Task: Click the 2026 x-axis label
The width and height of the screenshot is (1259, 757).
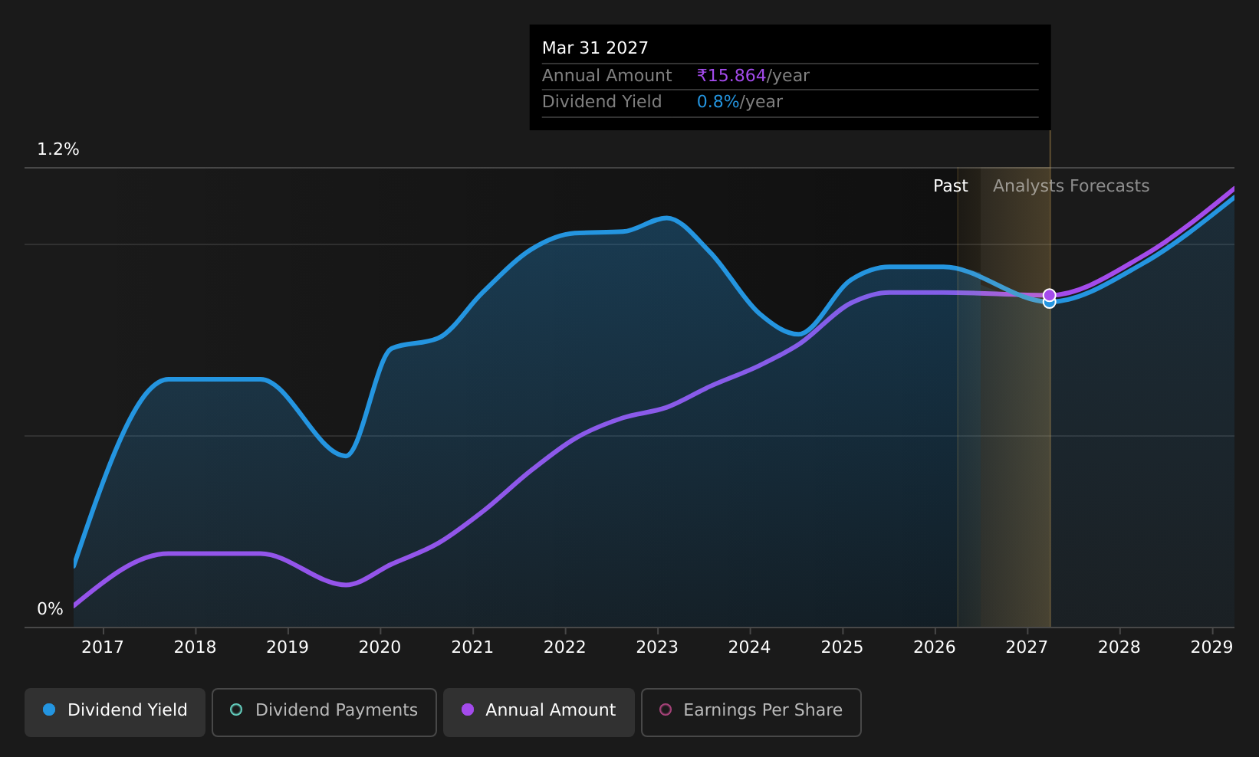Action: click(x=935, y=647)
